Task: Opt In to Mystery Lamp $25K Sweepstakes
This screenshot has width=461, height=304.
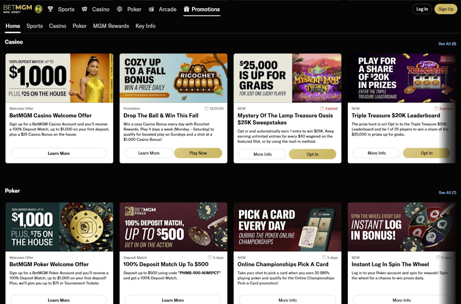Action: click(x=313, y=154)
